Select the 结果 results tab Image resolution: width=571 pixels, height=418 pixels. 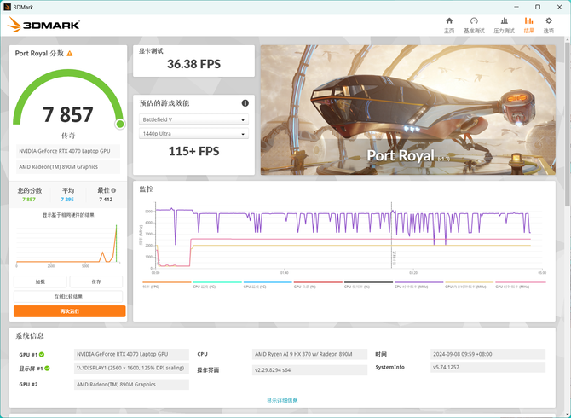coord(528,25)
